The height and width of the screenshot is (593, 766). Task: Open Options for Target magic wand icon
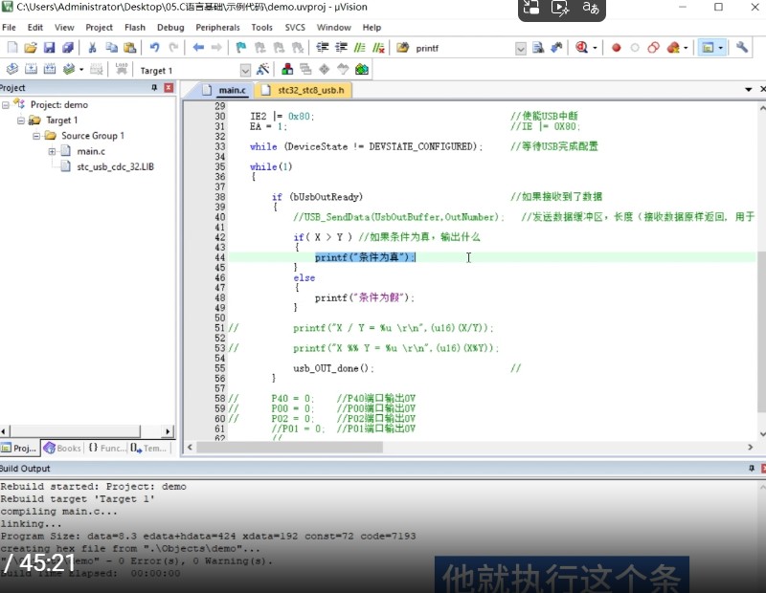262,70
